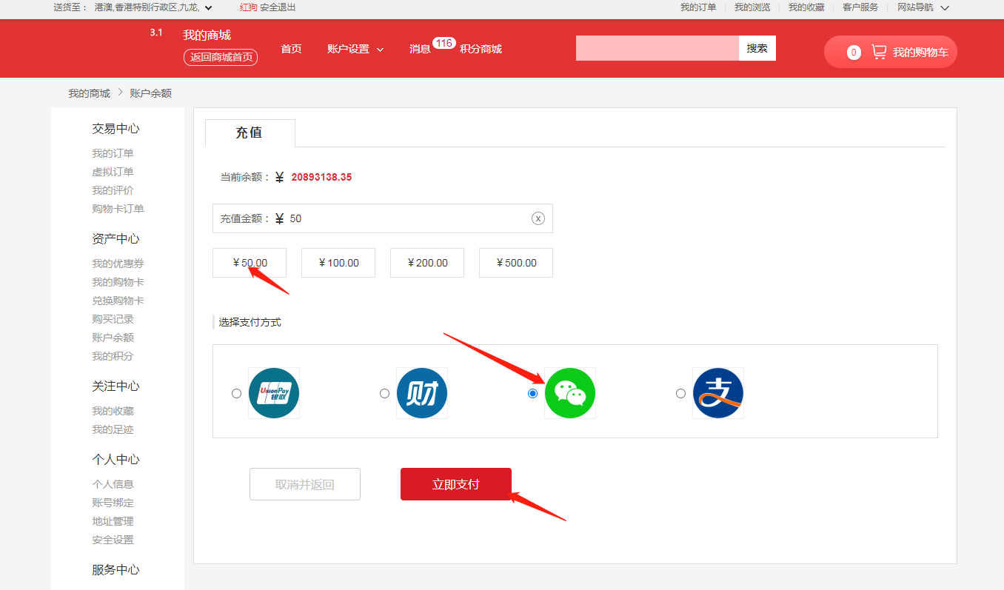Image resolution: width=1004 pixels, height=590 pixels.
Task: Open the 账户设置 dropdown menu
Action: point(355,49)
